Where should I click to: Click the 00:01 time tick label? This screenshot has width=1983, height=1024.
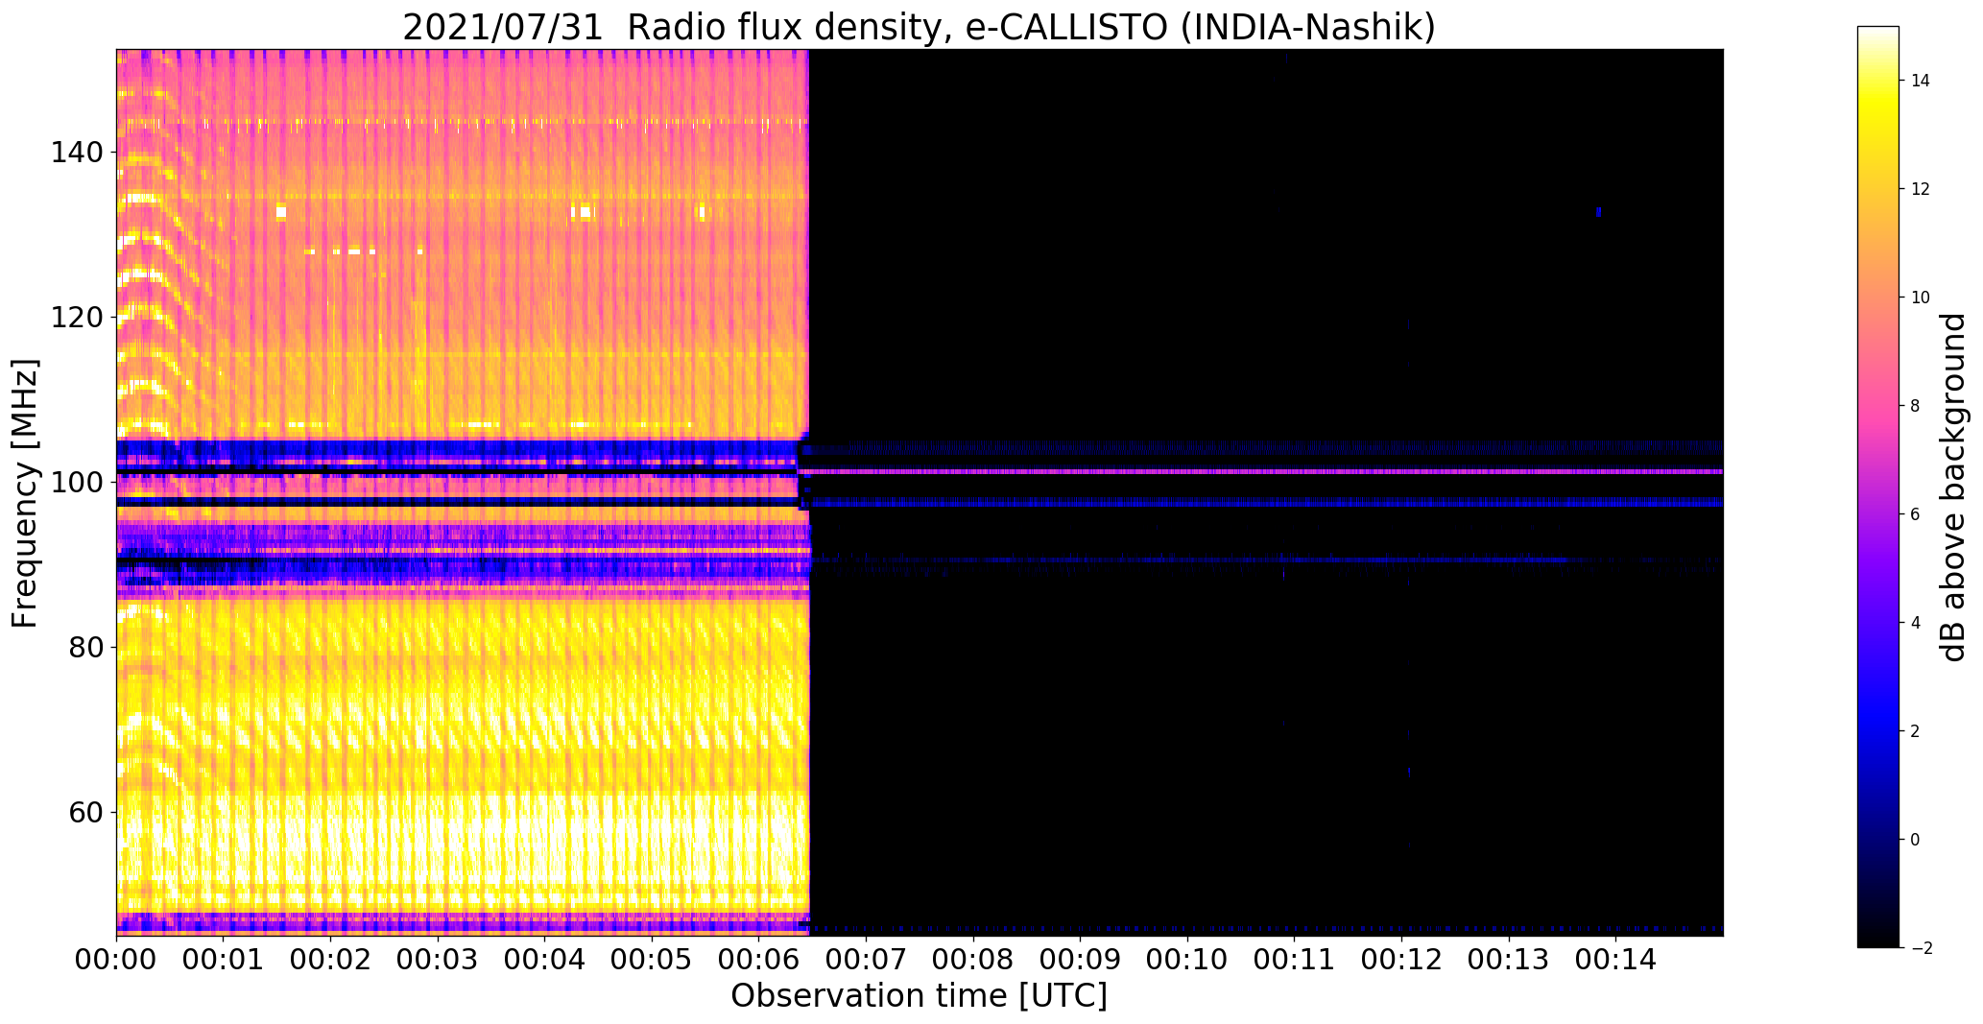click(224, 959)
